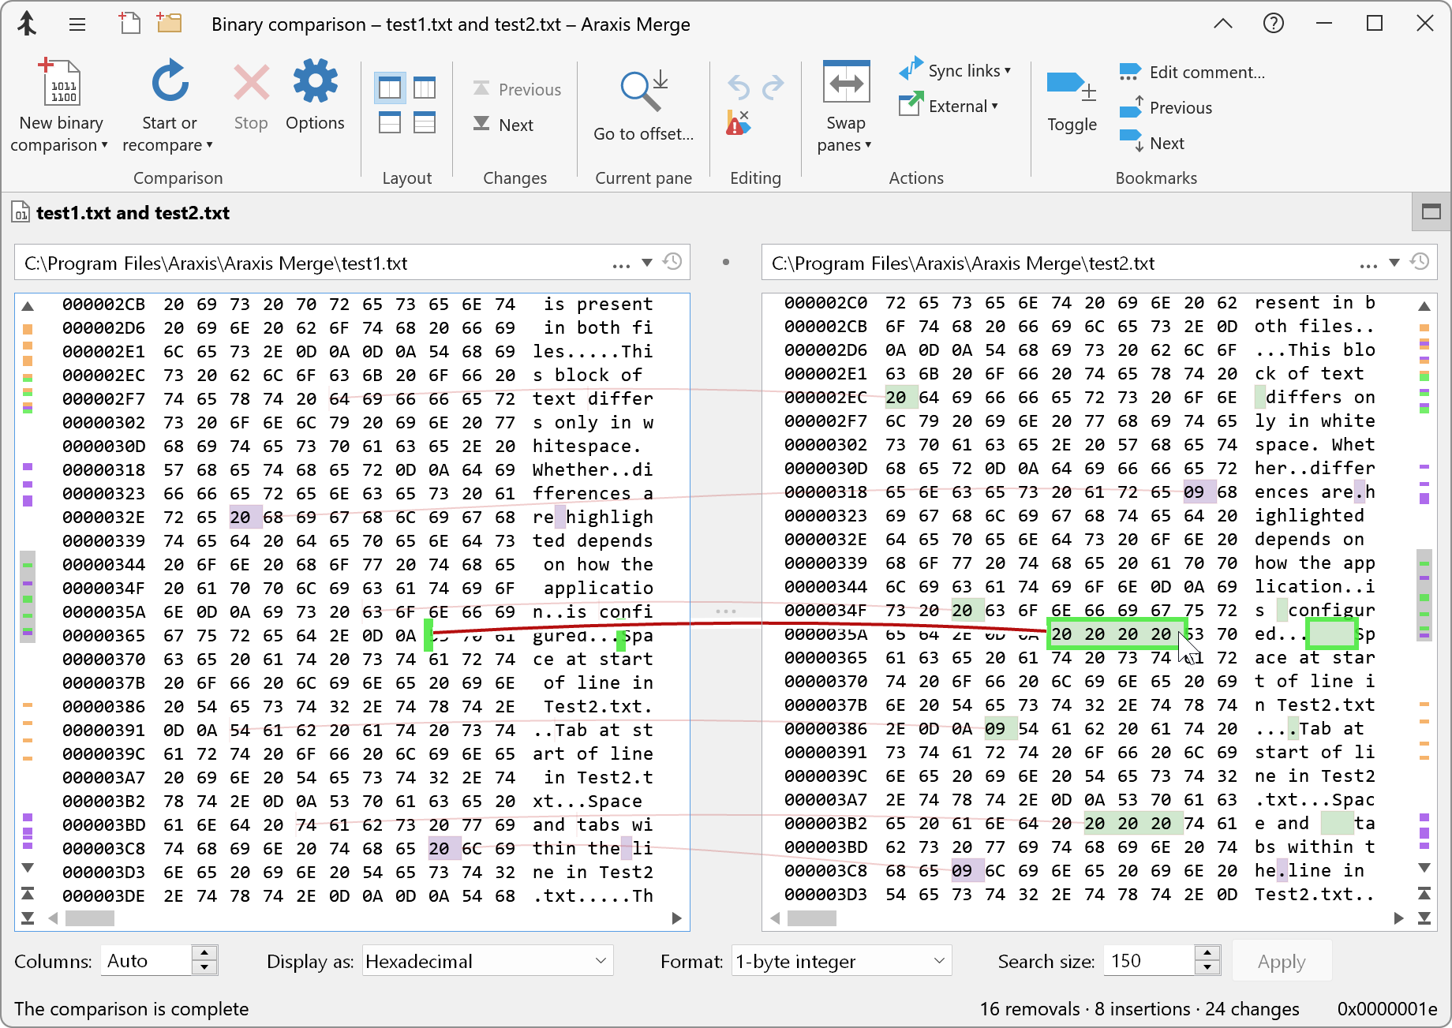The width and height of the screenshot is (1452, 1028).
Task: Undo the last edit
Action: [737, 85]
